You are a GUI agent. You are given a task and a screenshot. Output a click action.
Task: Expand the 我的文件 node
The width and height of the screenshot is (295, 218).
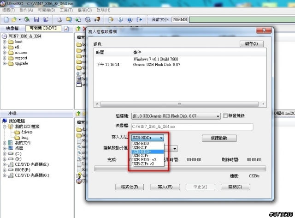5,143
